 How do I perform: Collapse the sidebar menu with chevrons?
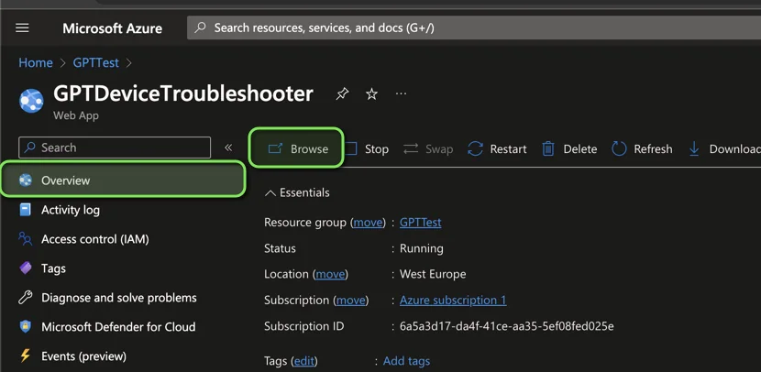pyautogui.click(x=228, y=148)
